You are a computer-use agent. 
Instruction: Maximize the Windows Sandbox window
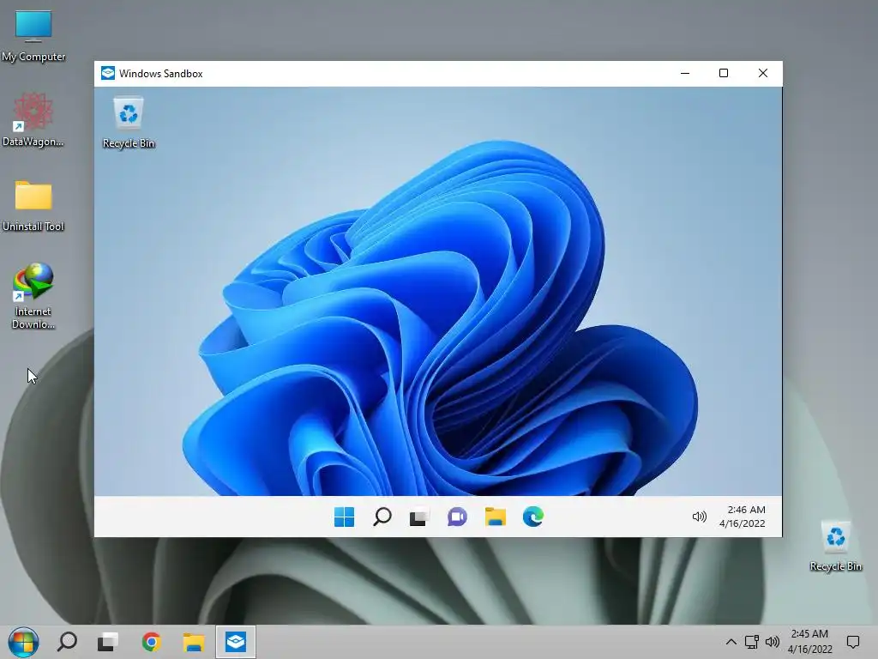(x=724, y=74)
